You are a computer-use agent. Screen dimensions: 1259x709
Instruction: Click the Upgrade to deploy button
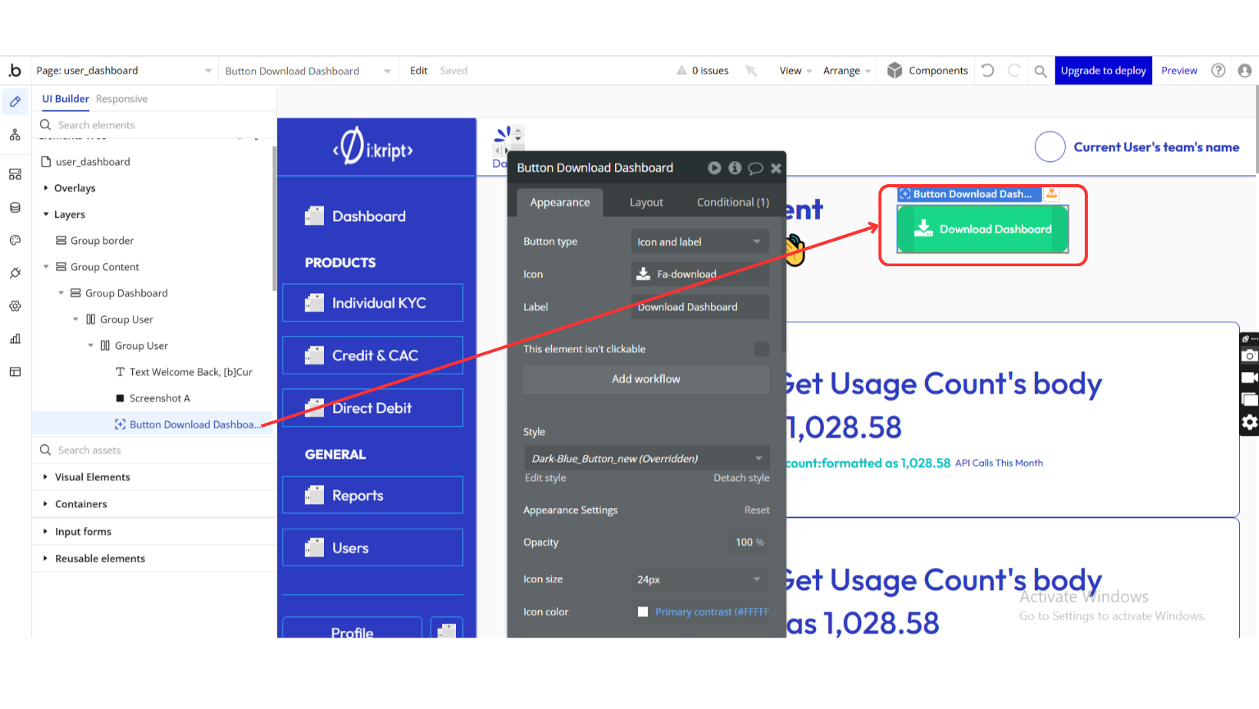[x=1102, y=71]
